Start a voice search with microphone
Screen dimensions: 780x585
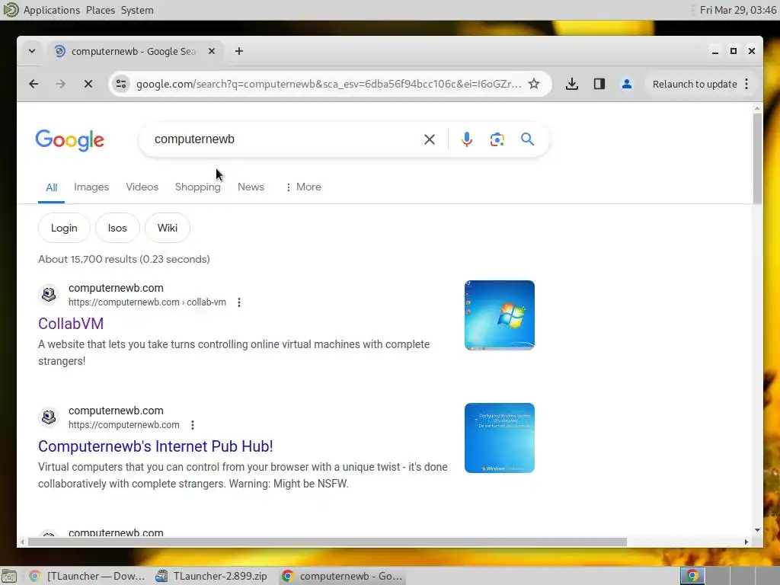coord(467,140)
